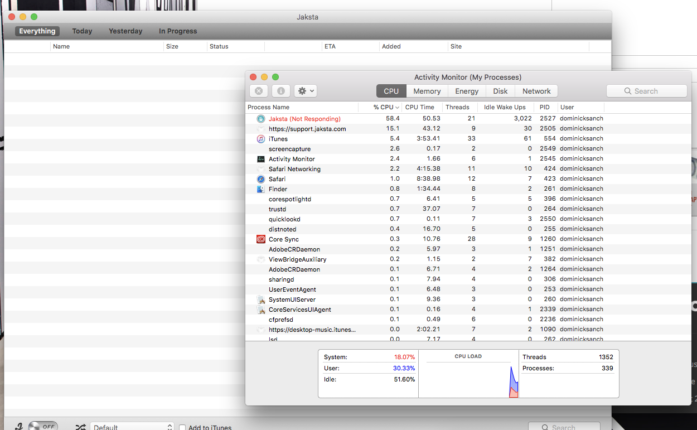Select the Jaksta (Not Responding) process row

[468, 119]
